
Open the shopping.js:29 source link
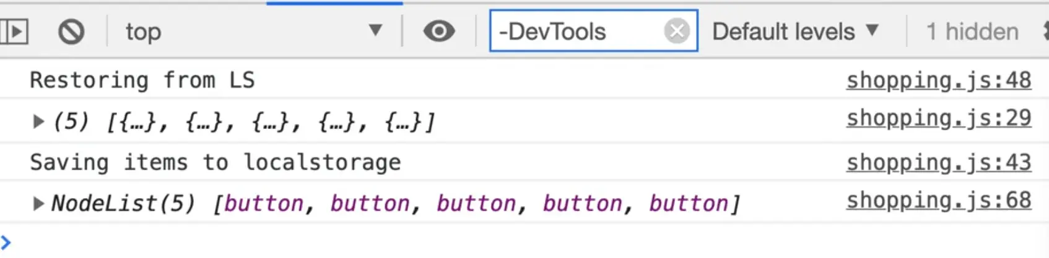click(938, 119)
